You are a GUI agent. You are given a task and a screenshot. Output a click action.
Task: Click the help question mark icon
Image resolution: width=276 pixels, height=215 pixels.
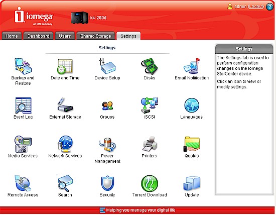click(x=269, y=7)
